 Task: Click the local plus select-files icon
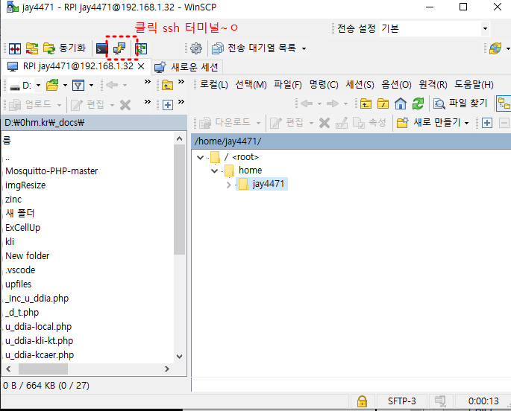168,105
